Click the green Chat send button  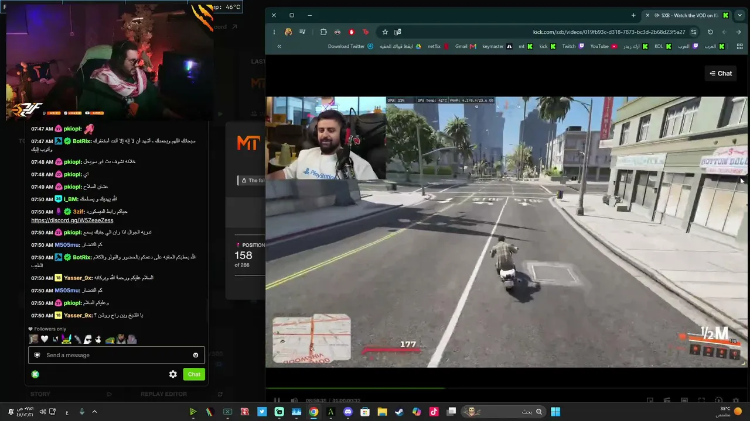pos(194,374)
